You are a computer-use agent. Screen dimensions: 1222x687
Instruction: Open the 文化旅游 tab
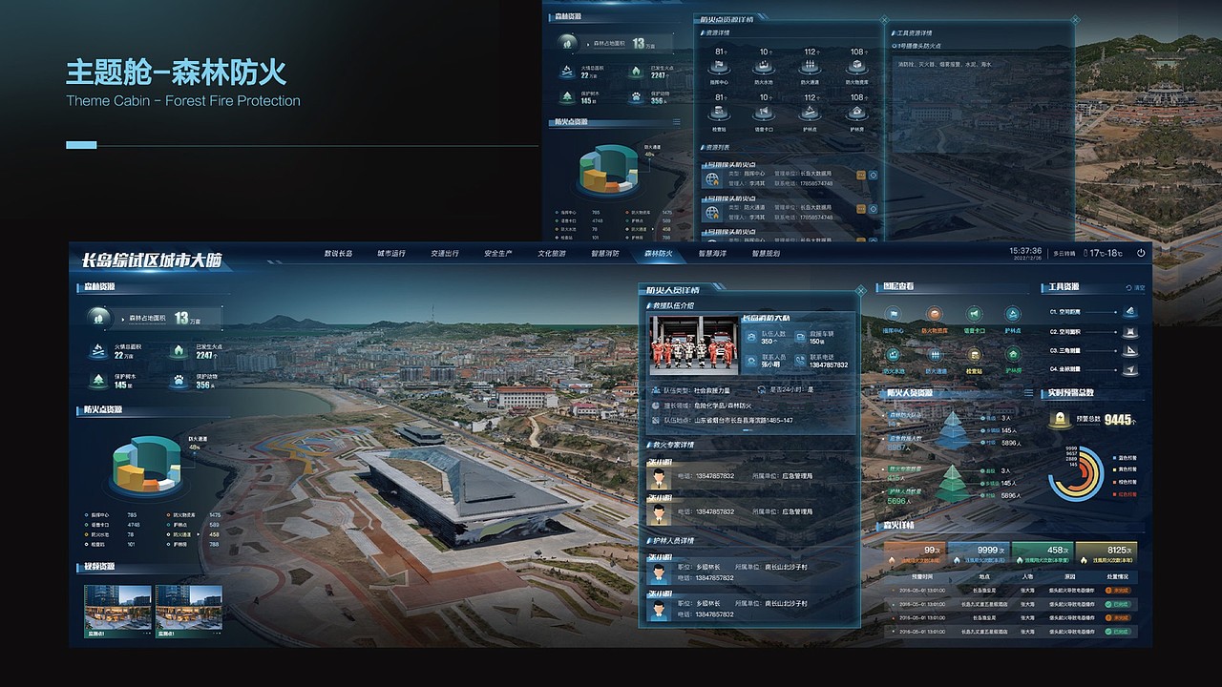click(x=552, y=254)
